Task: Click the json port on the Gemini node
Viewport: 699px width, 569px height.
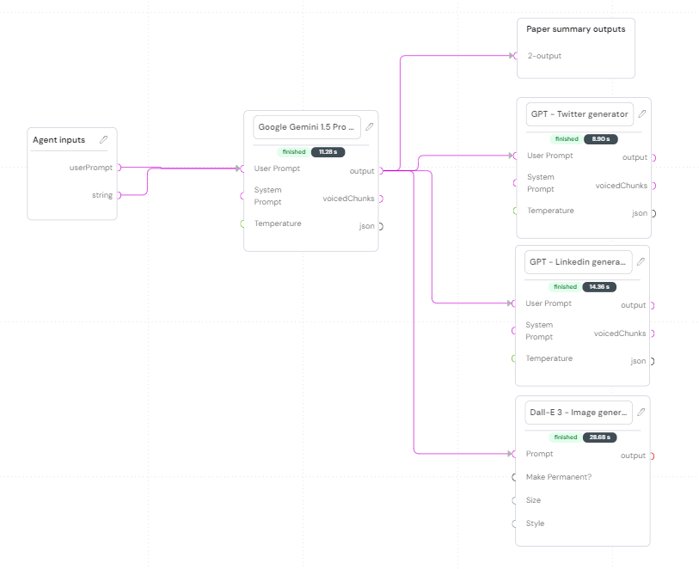Action: 381,226
